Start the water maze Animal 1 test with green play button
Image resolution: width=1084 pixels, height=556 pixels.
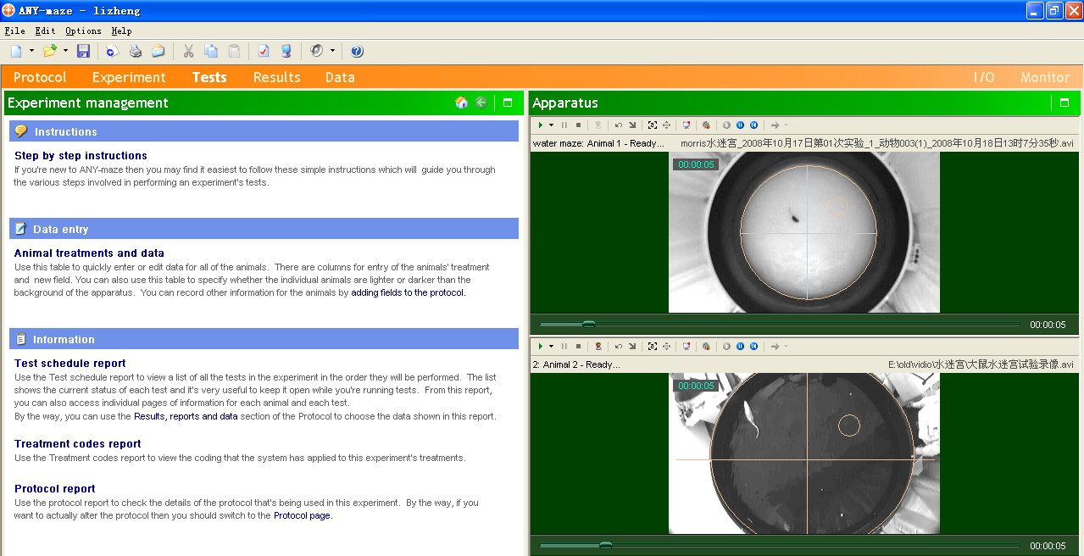click(540, 125)
